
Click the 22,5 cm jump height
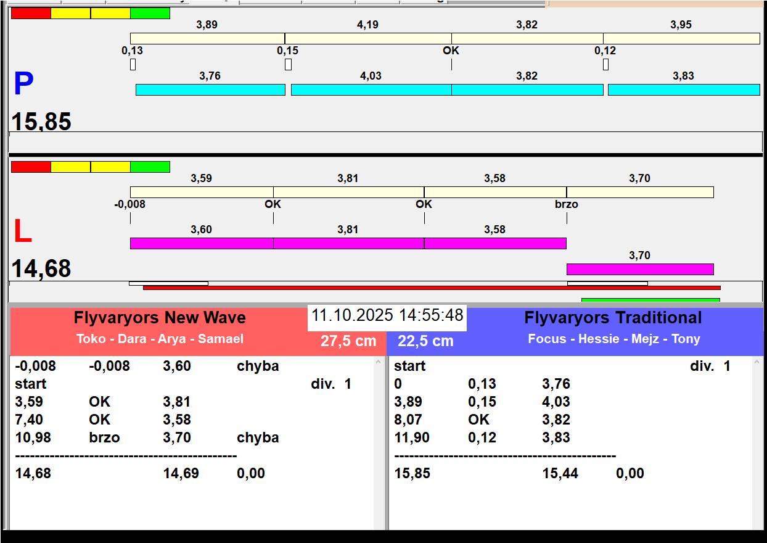coord(425,341)
